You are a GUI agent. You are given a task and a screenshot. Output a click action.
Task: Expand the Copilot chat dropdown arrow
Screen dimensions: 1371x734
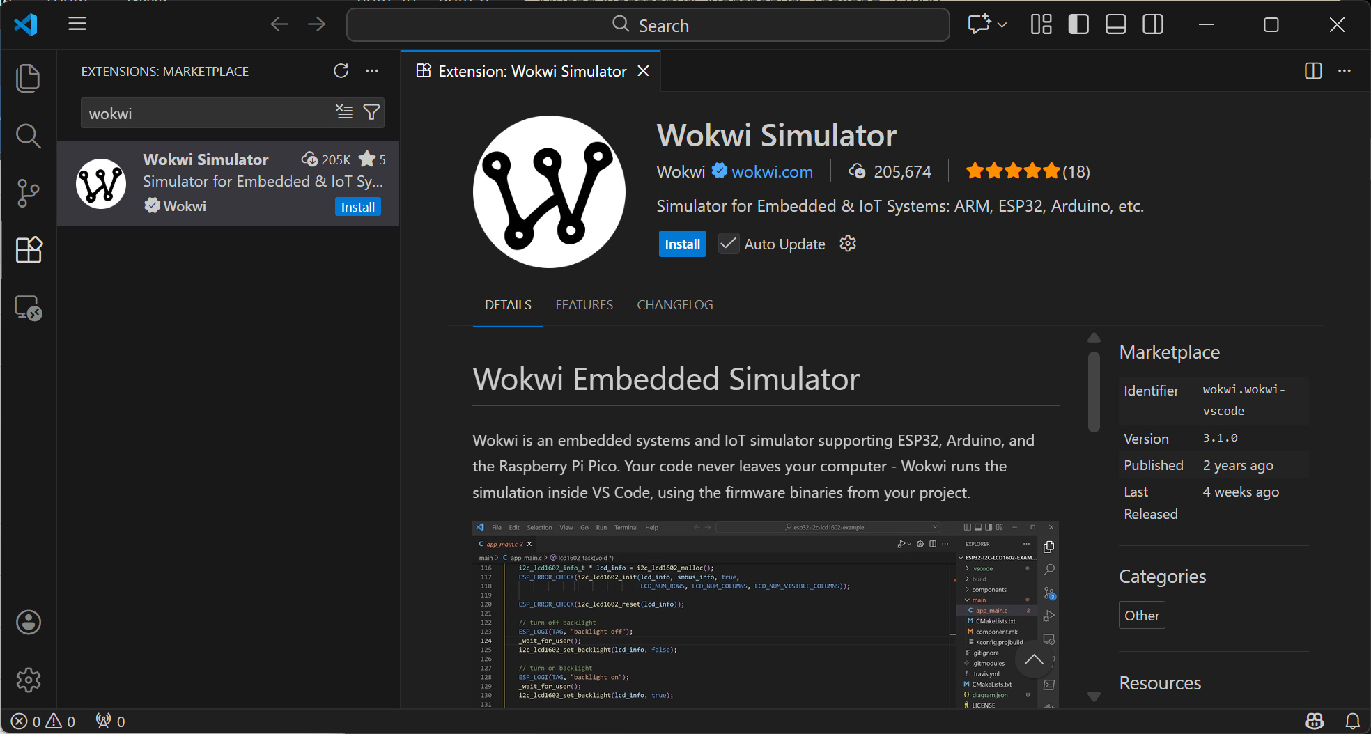1002,25
